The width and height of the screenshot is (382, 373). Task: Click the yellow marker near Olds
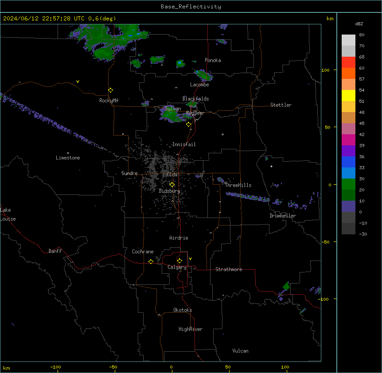click(x=172, y=184)
